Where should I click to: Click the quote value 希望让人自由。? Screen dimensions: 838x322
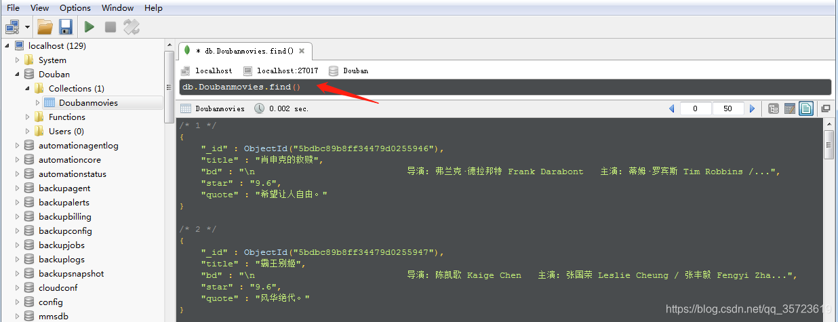(x=292, y=195)
